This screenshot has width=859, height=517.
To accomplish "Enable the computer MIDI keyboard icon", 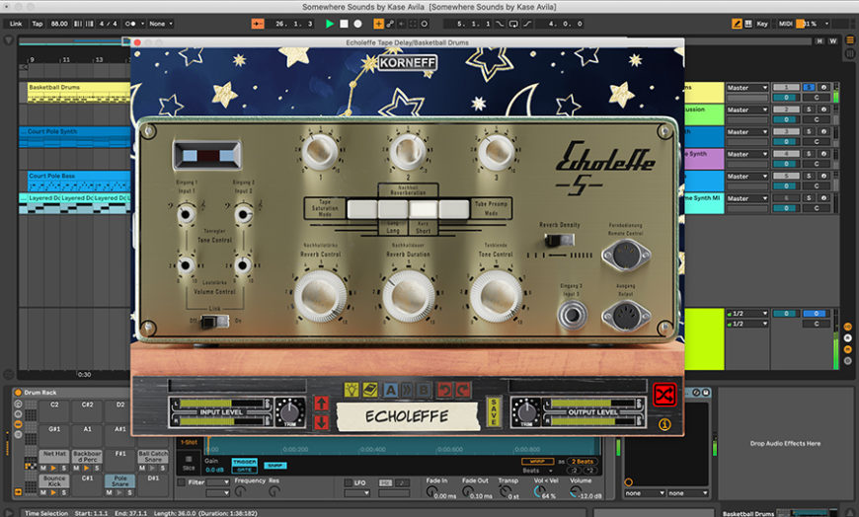I will (x=747, y=24).
